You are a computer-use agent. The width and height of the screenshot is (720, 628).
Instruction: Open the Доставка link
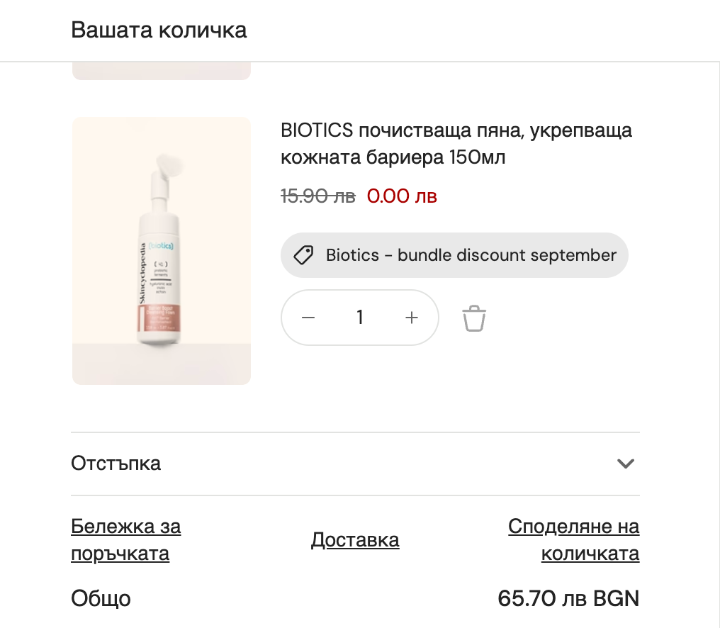point(355,540)
